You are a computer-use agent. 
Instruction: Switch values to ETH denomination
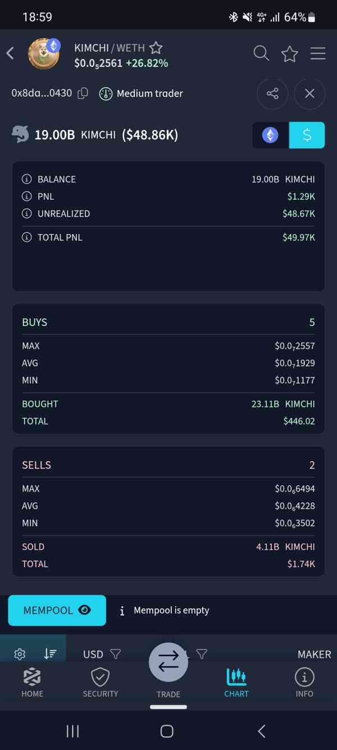(271, 135)
